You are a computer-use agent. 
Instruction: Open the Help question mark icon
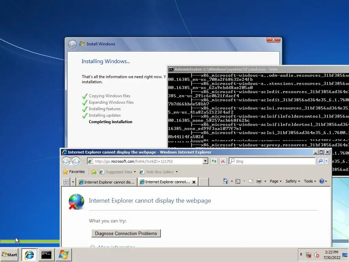tap(321, 181)
